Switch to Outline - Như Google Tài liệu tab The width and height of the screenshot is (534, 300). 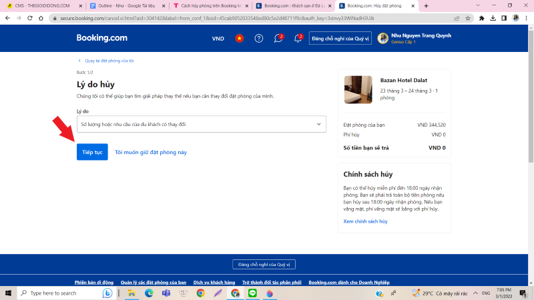(127, 6)
